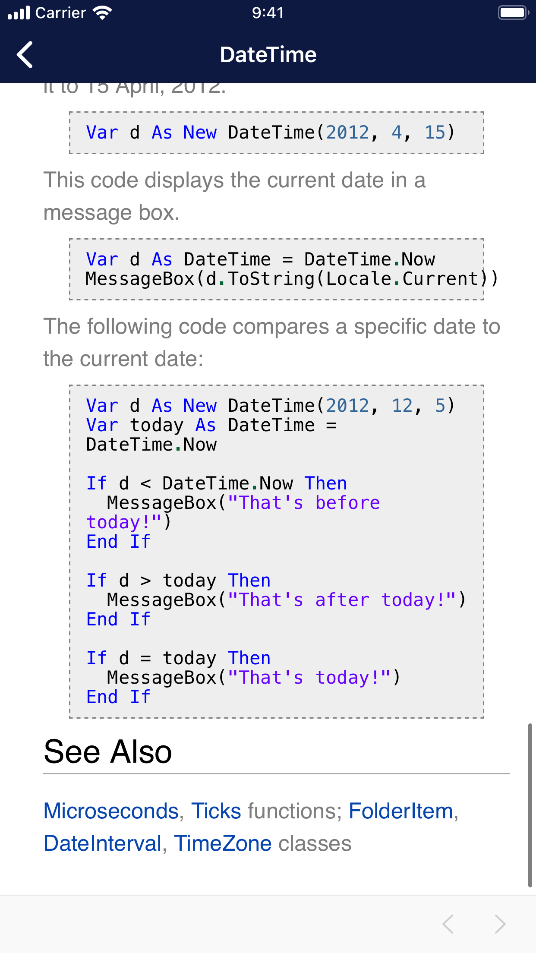Go to previous page using bottom arrow
The height and width of the screenshot is (953, 536).
coord(448,924)
